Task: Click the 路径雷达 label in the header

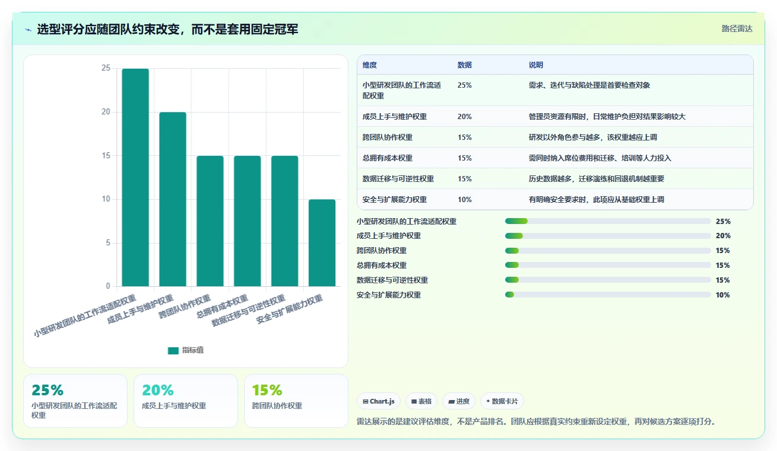Action: pyautogui.click(x=737, y=28)
